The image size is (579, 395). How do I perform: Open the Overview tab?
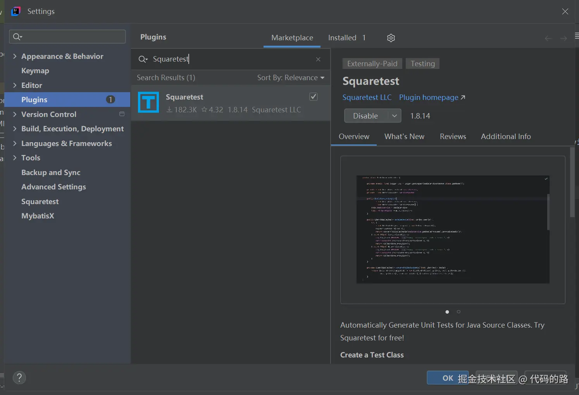click(354, 136)
